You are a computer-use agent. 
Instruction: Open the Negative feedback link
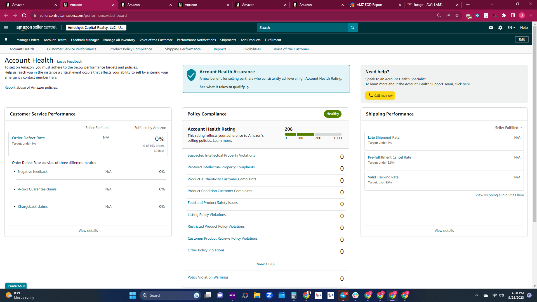coord(33,172)
